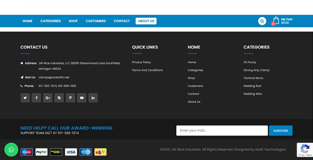Open the shopping cart bag icon

point(276,21)
